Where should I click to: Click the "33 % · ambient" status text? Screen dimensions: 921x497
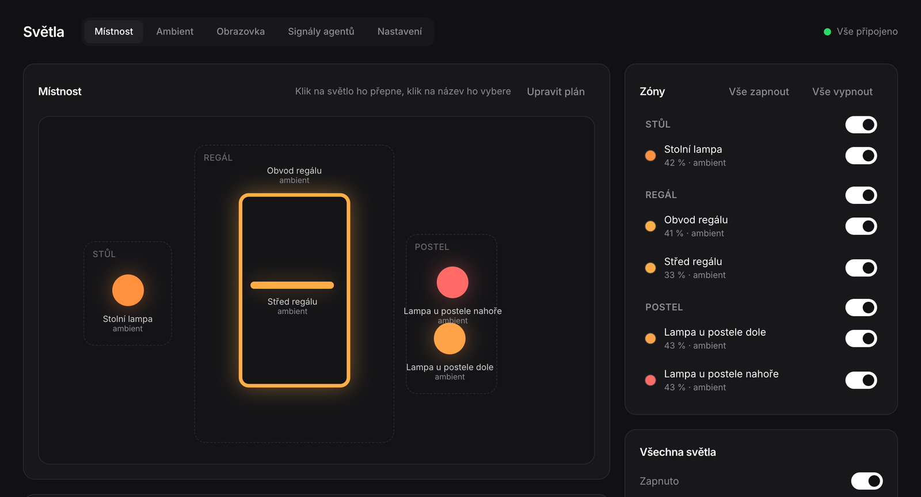coord(695,275)
